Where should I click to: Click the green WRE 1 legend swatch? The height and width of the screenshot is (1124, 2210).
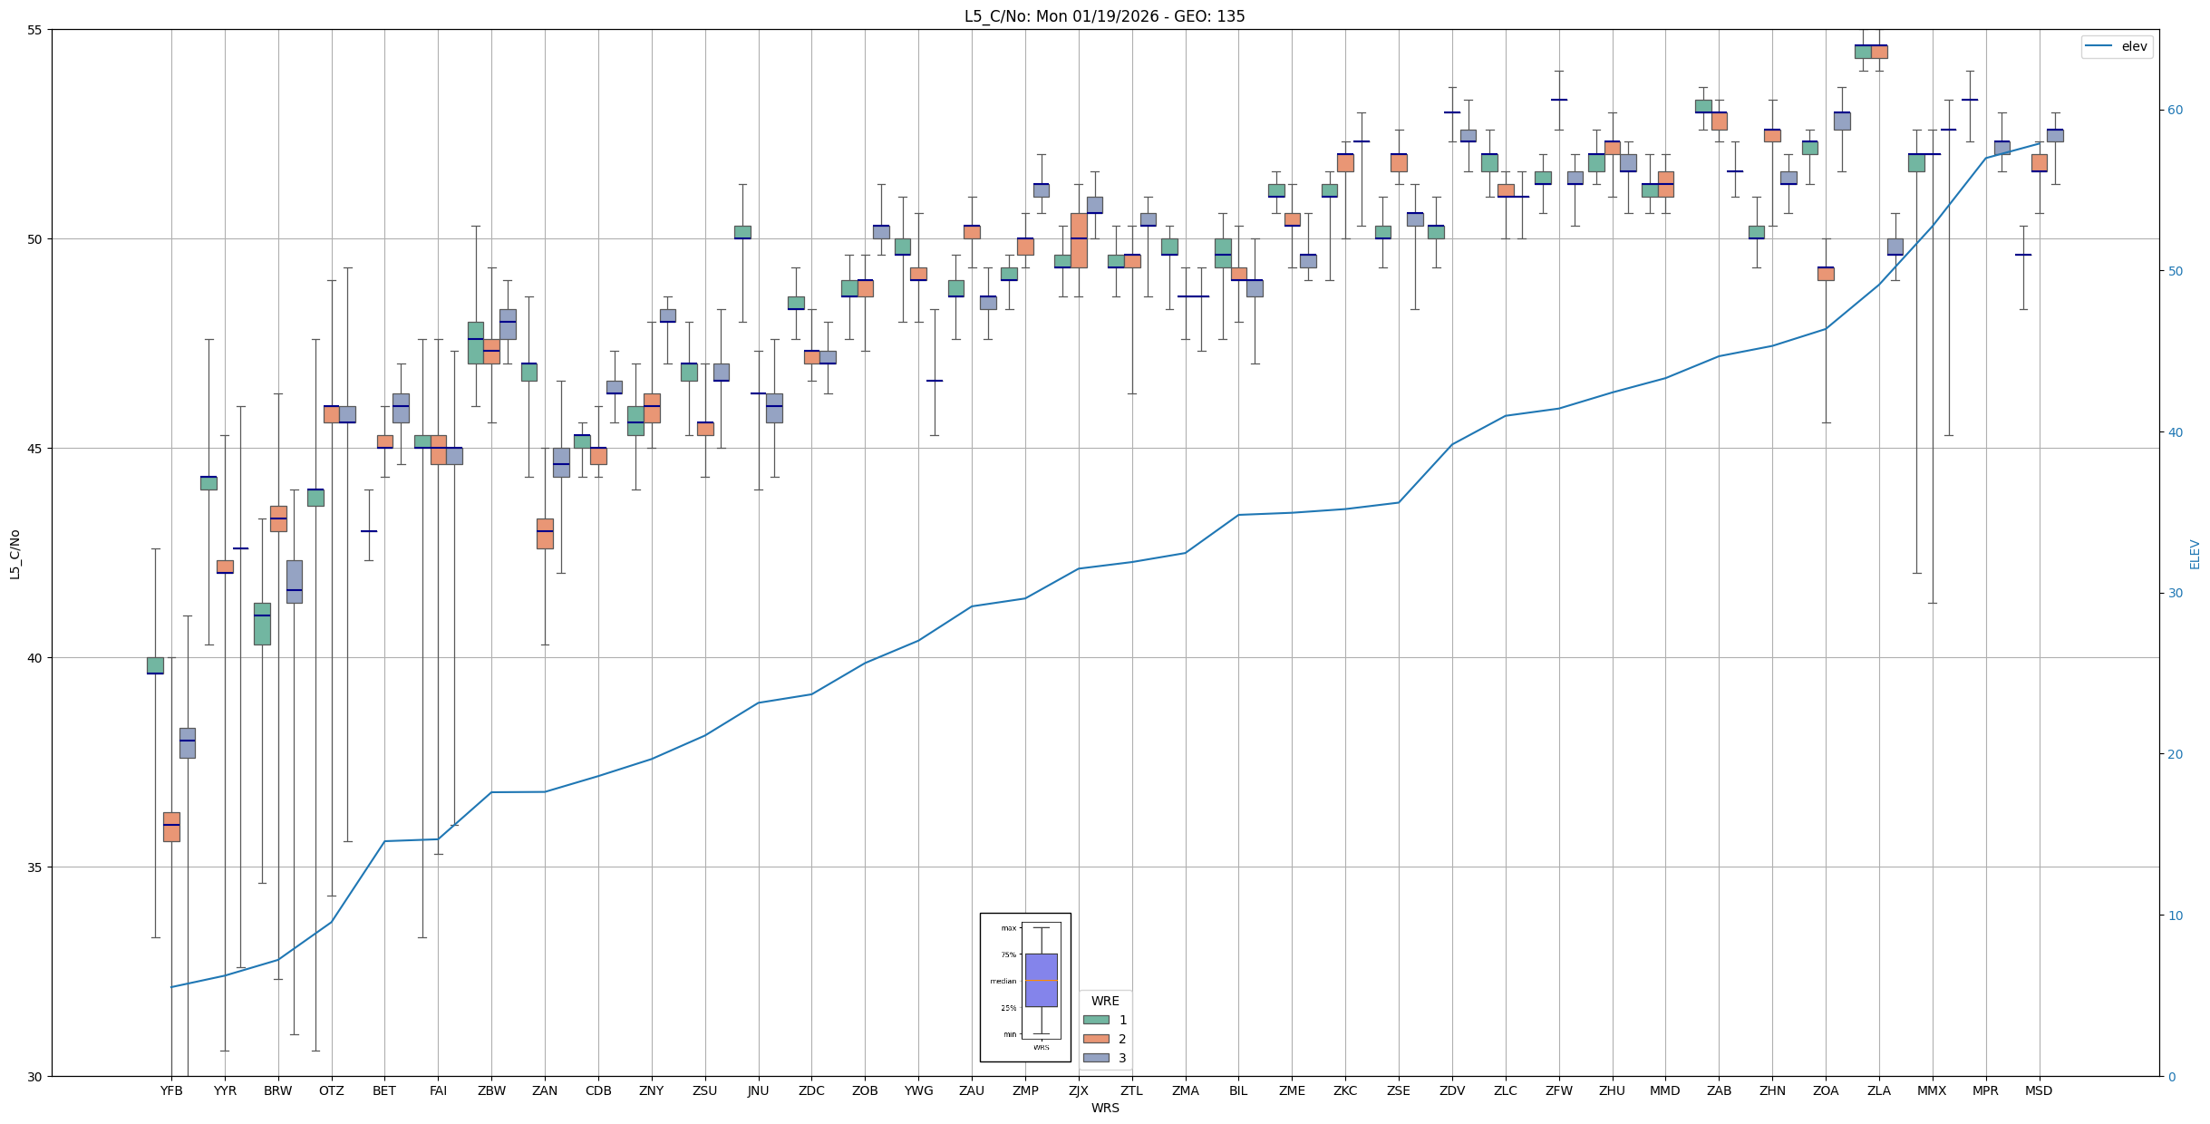[x=1096, y=1020]
